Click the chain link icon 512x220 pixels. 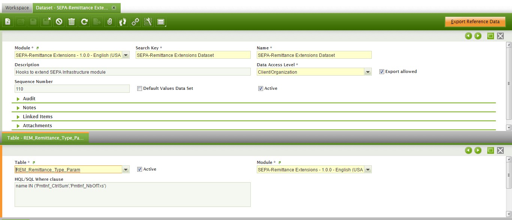point(135,22)
